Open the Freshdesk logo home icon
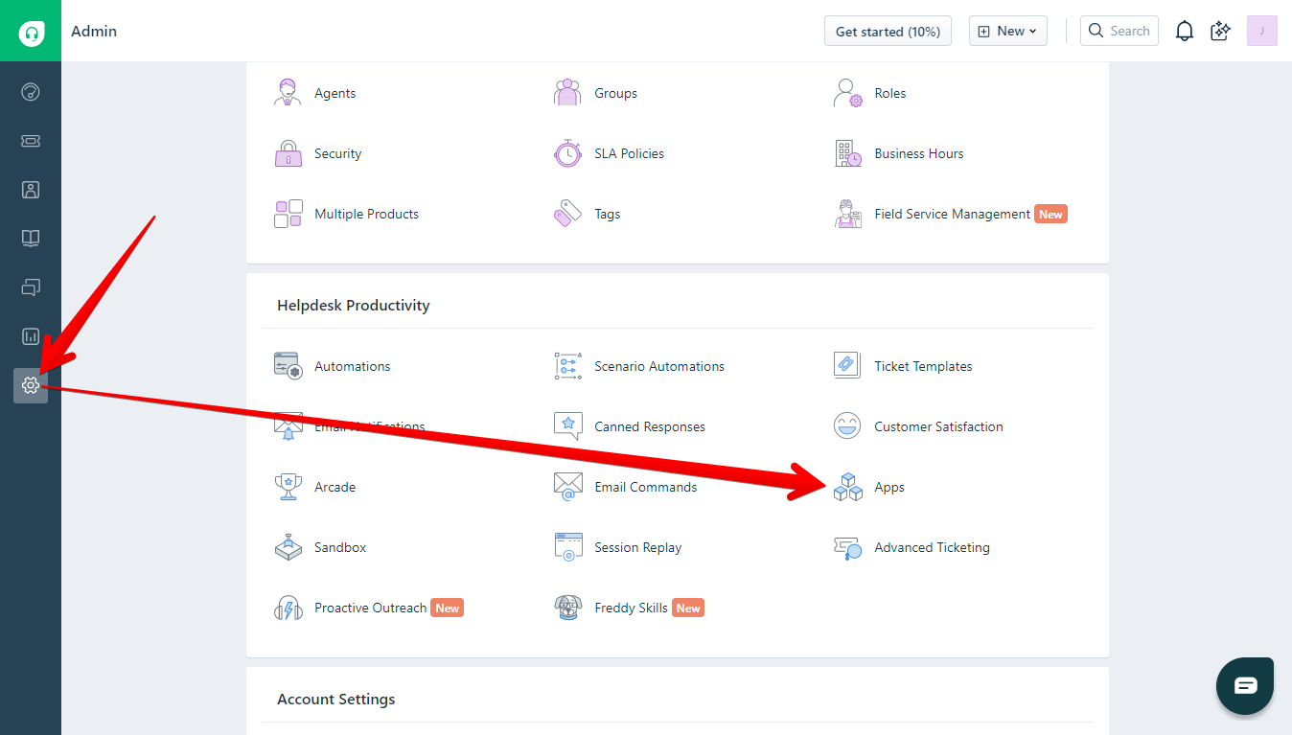Viewport: 1292px width, 735px height. coord(31,32)
